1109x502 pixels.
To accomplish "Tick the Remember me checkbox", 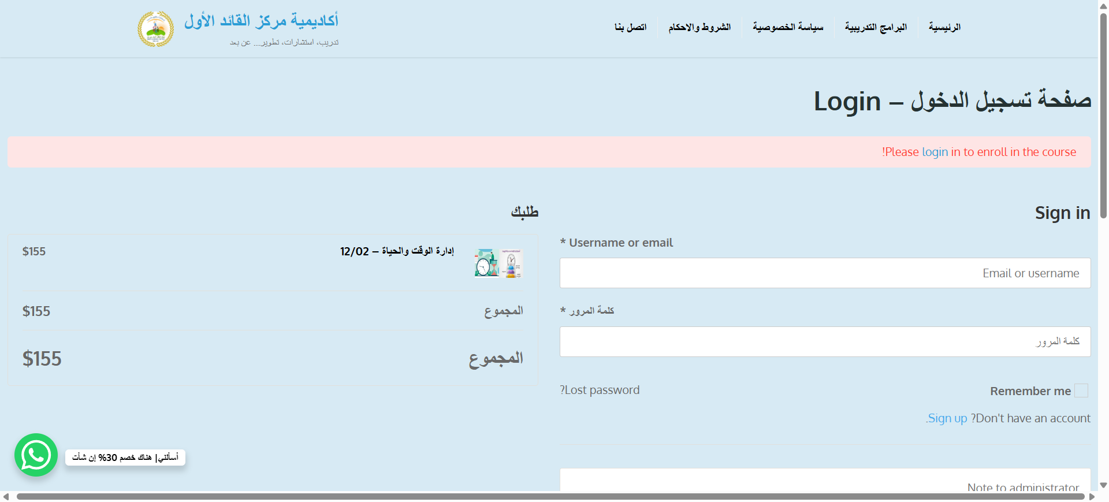I will click(x=1081, y=391).
